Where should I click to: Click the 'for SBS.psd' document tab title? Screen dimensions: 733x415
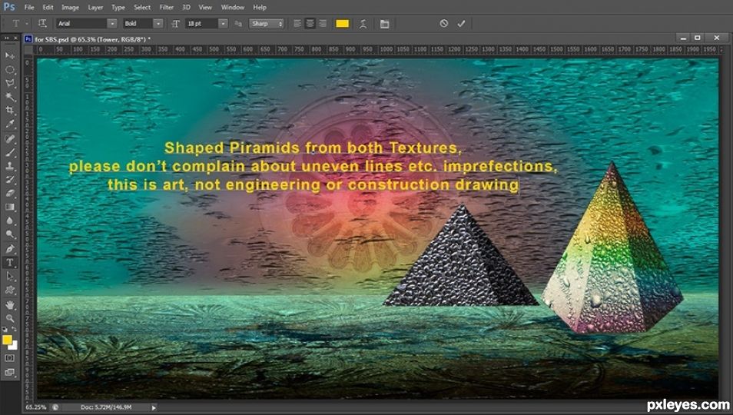92,39
